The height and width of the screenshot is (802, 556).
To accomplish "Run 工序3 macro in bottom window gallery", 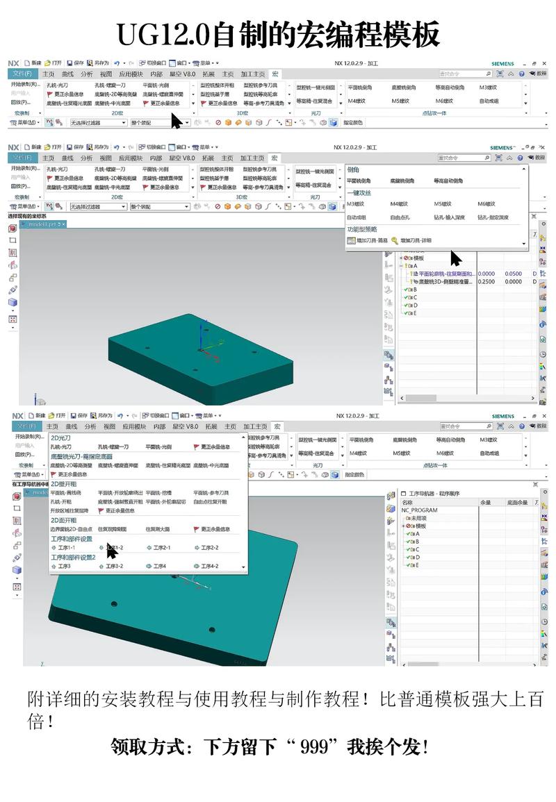I will coord(61,566).
